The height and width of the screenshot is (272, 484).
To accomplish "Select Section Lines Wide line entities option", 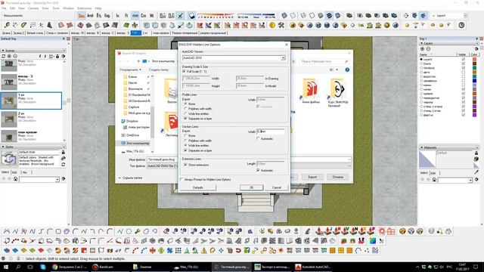I will (186, 146).
